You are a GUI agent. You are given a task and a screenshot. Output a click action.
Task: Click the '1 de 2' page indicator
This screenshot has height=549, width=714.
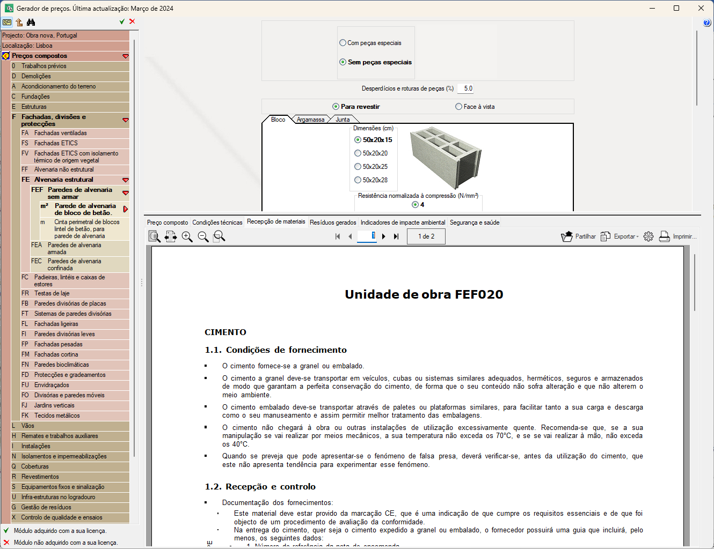(426, 236)
